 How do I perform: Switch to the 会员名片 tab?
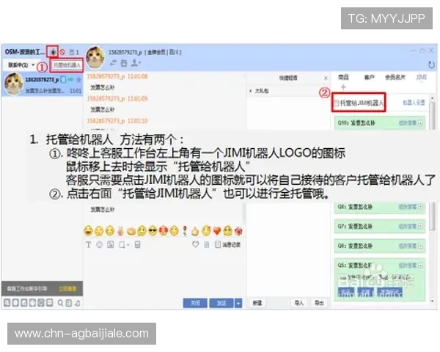[x=395, y=77]
